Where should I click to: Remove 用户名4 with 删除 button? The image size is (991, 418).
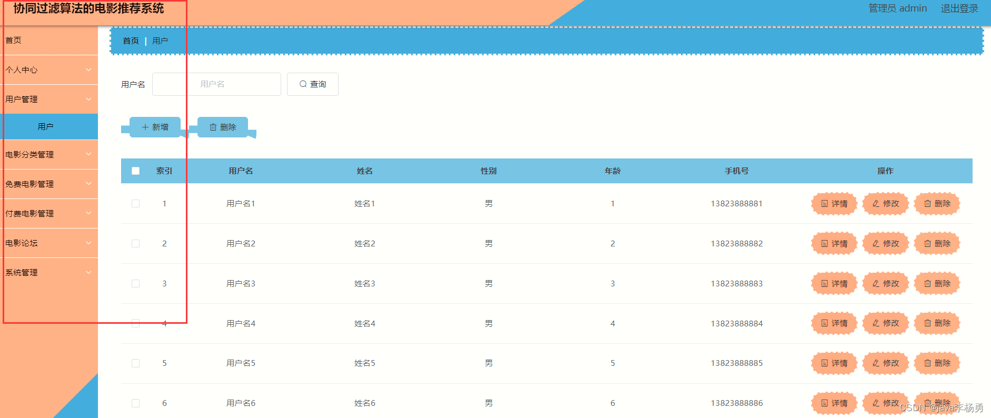tap(937, 323)
